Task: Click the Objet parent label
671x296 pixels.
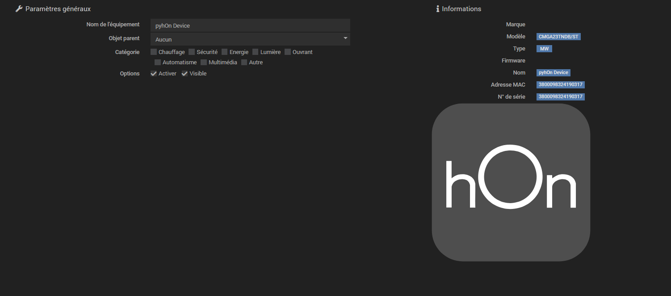Action: click(x=124, y=38)
